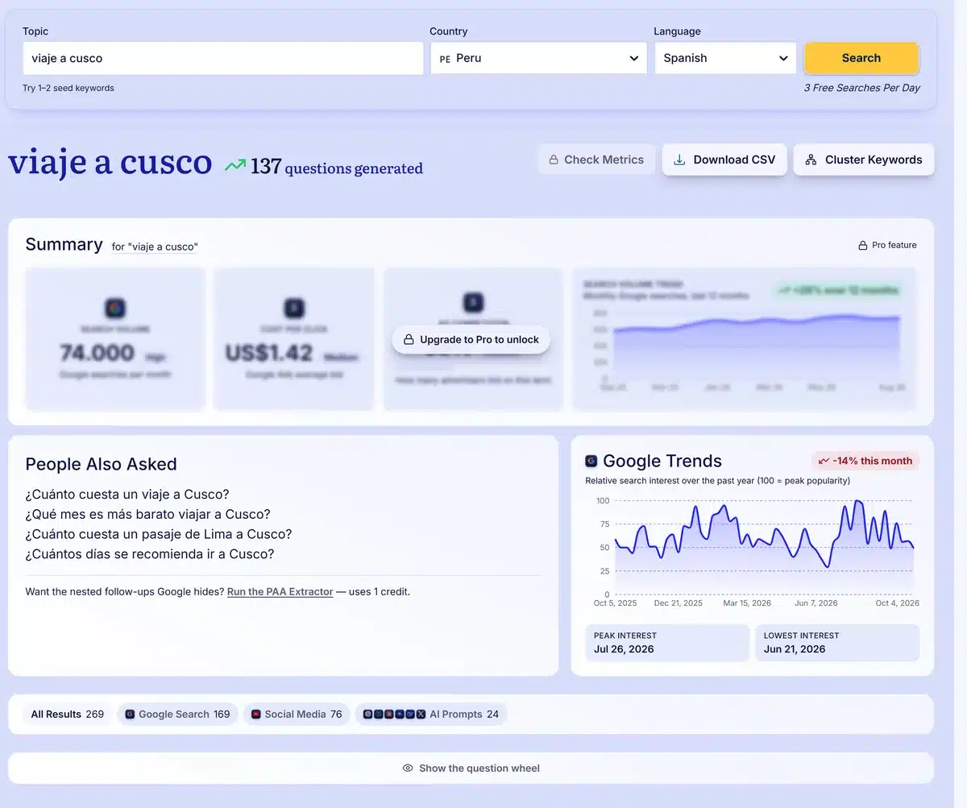Click the download arrow icon in Download CSV
Image resolution: width=967 pixels, height=808 pixels.
(x=679, y=160)
